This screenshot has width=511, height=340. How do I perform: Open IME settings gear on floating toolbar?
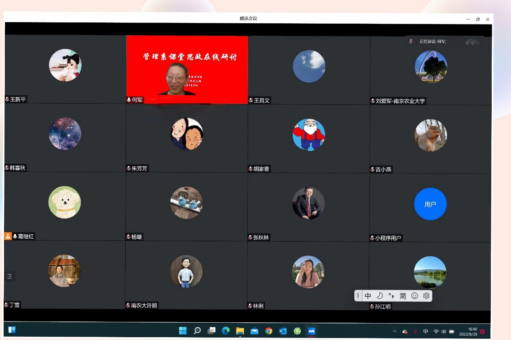pos(426,296)
